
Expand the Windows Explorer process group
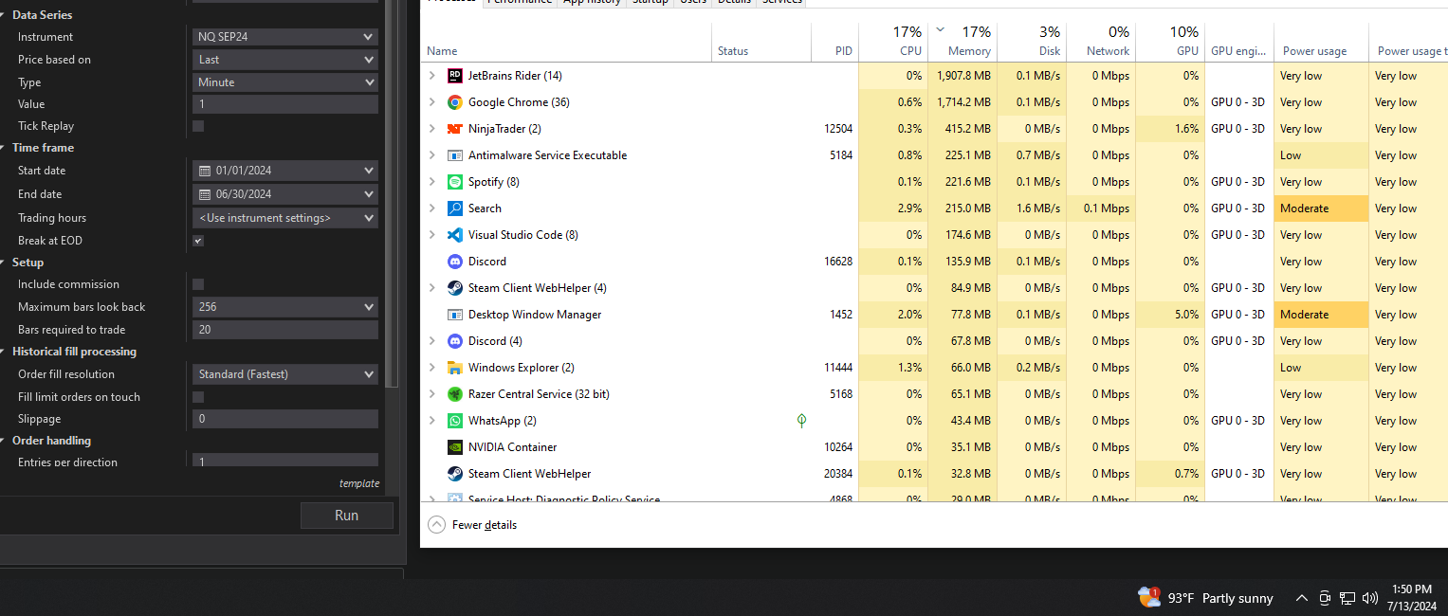pos(432,368)
